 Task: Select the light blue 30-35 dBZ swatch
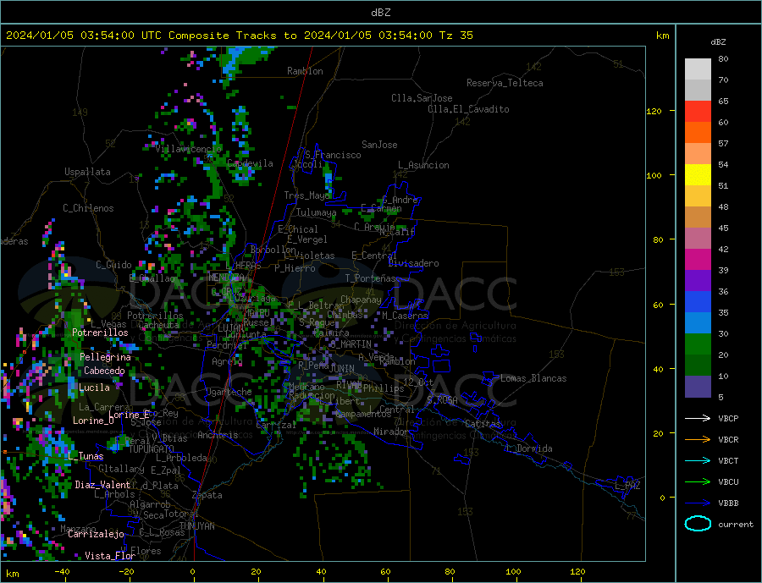pyautogui.click(x=698, y=323)
